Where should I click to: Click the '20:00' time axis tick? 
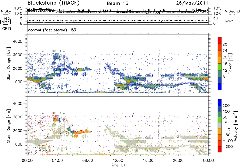[x=178, y=161]
